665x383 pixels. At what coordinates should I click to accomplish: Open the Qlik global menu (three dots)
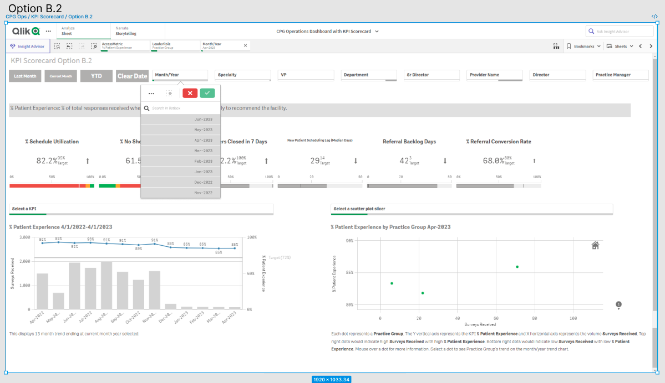pyautogui.click(x=48, y=32)
